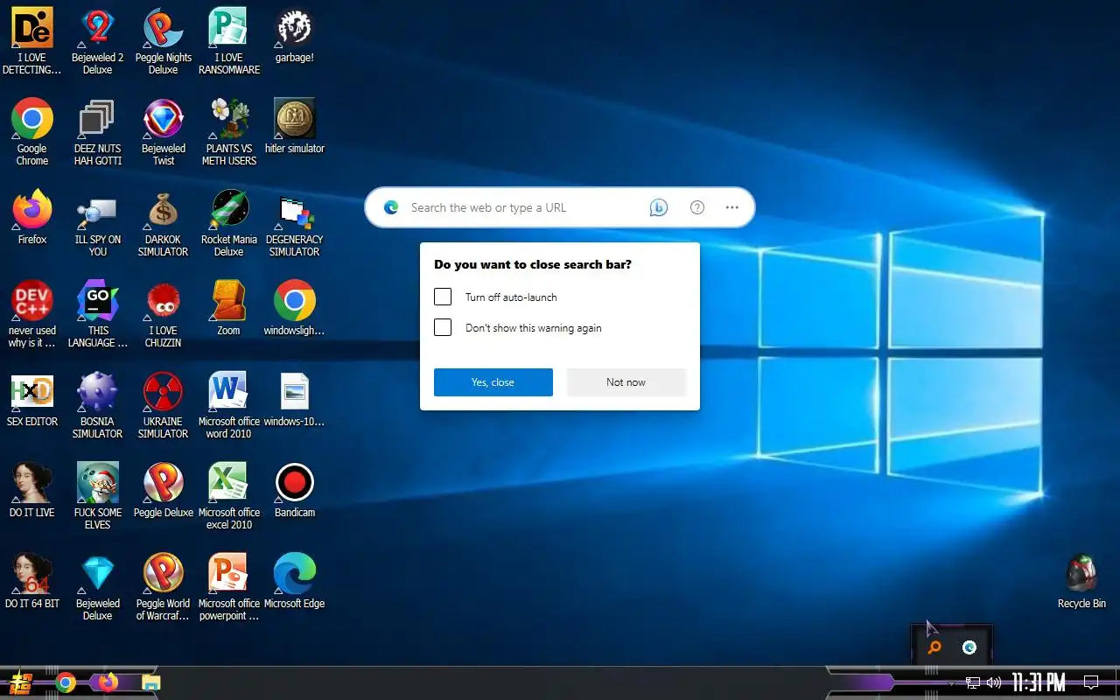Click the 11:31 PM taskbar clock
The image size is (1120, 700).
tap(1039, 682)
